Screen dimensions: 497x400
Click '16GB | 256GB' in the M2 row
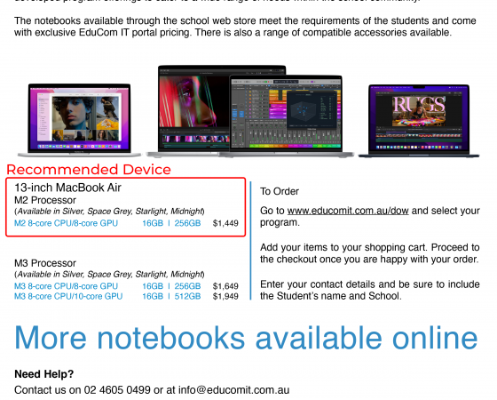[171, 223]
